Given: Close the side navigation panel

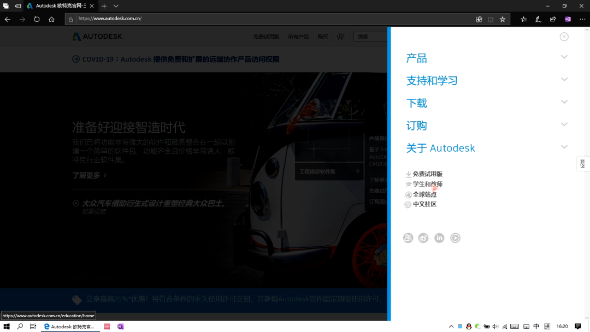Looking at the screenshot, I should 564,37.
